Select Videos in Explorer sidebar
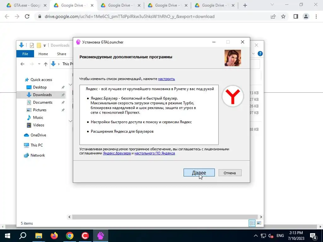Viewport: 323px width, 242px height. (x=38, y=125)
